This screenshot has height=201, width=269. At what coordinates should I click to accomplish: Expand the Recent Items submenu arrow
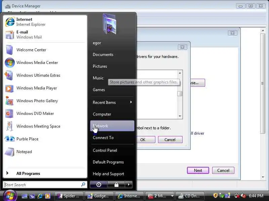click(x=131, y=102)
